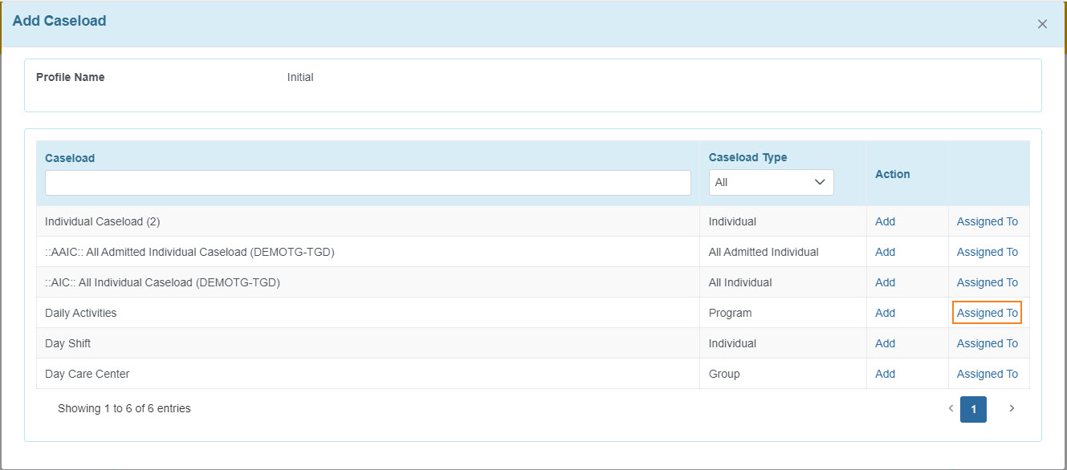Click the Add Caseload dialog title

coord(59,21)
